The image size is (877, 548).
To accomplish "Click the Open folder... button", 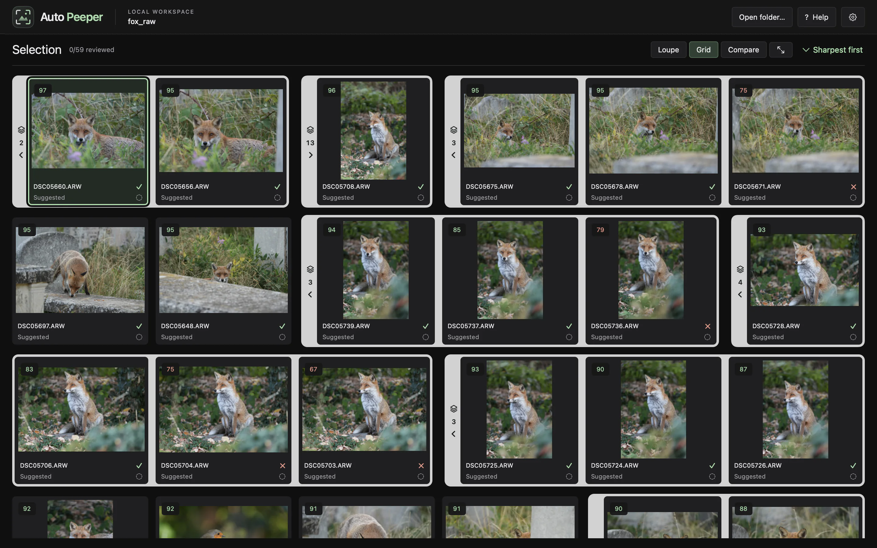I will pos(762,17).
